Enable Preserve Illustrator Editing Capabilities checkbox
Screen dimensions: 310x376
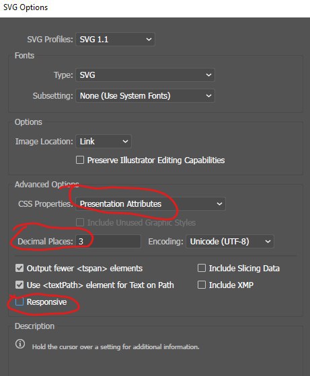point(80,160)
